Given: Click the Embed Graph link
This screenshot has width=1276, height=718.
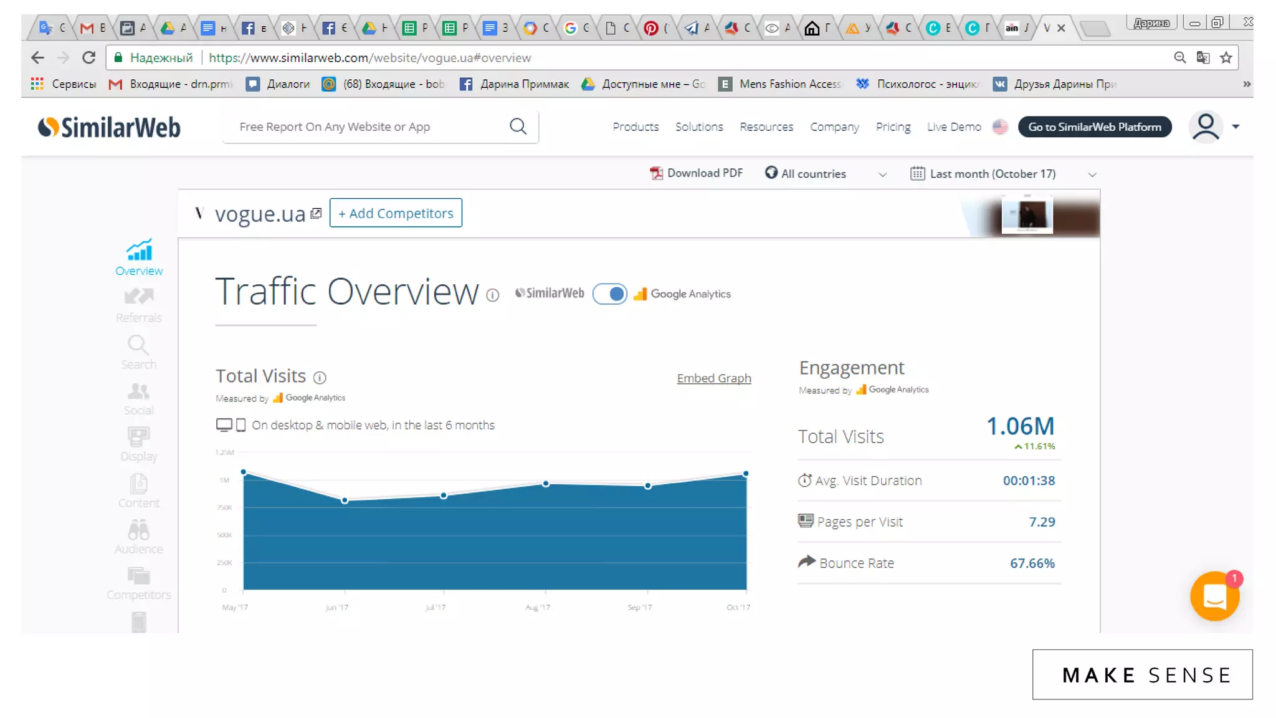Looking at the screenshot, I should (713, 378).
